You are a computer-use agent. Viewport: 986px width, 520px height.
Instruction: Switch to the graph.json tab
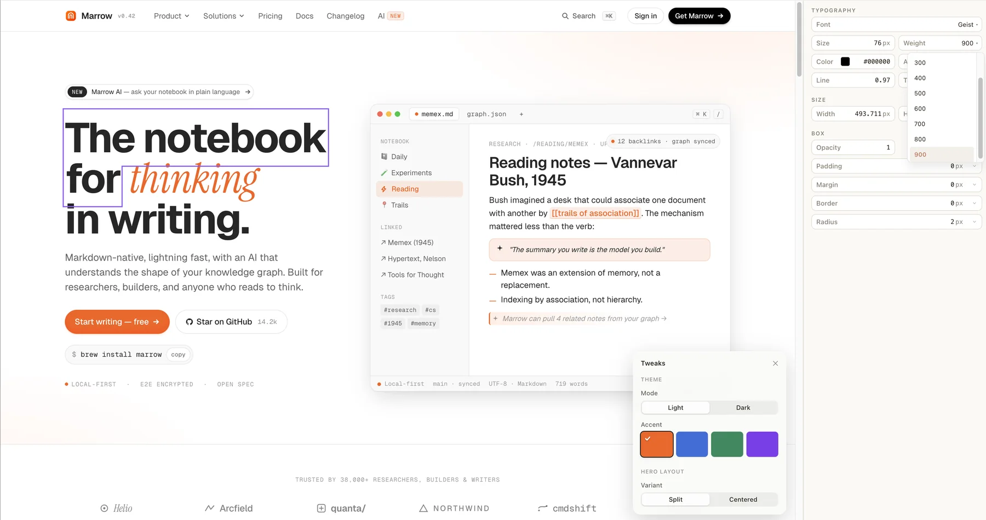[486, 114]
